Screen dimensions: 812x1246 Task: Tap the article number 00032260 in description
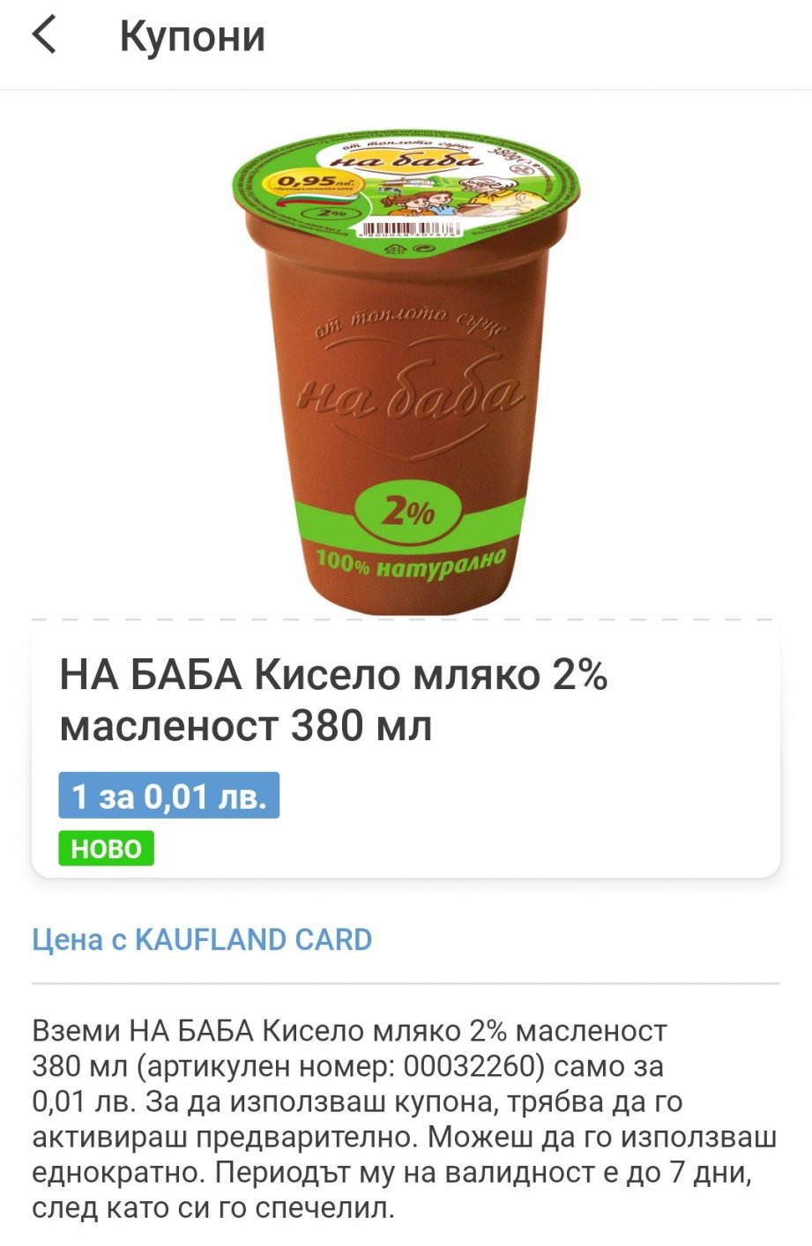(x=470, y=1066)
